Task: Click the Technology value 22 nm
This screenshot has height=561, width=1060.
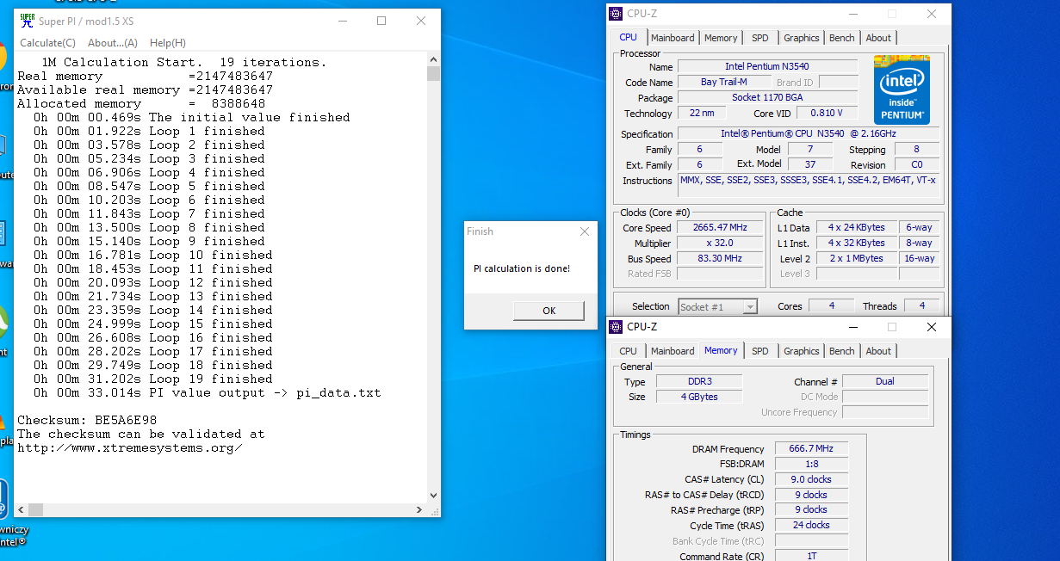Action: 702,114
